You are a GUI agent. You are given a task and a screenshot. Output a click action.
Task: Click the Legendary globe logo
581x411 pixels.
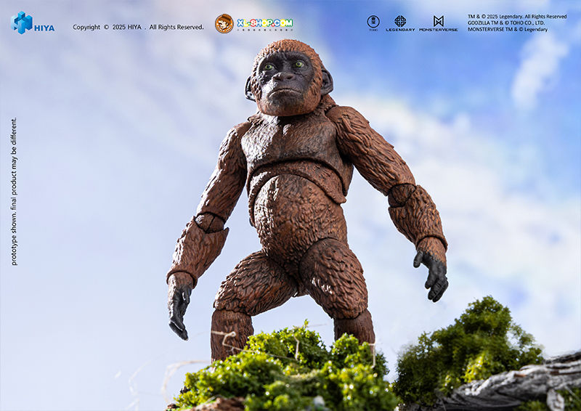[400, 21]
